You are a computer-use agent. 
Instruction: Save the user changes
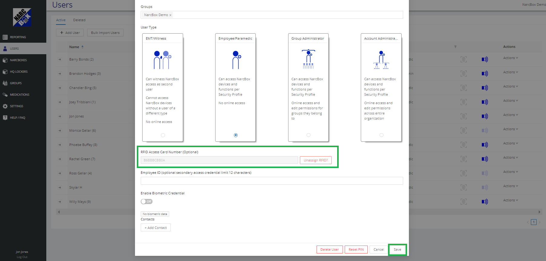coord(397,250)
